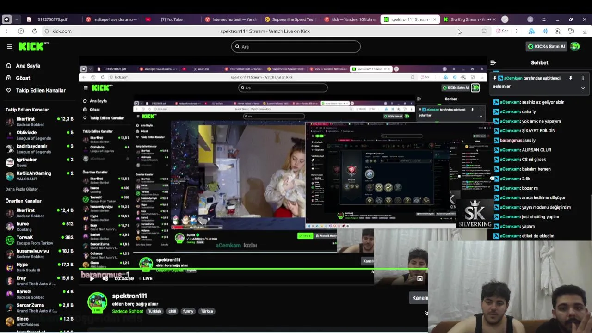592x333 pixels.
Task: Click the site lock icon beside kick.com
Action: click(x=47, y=31)
